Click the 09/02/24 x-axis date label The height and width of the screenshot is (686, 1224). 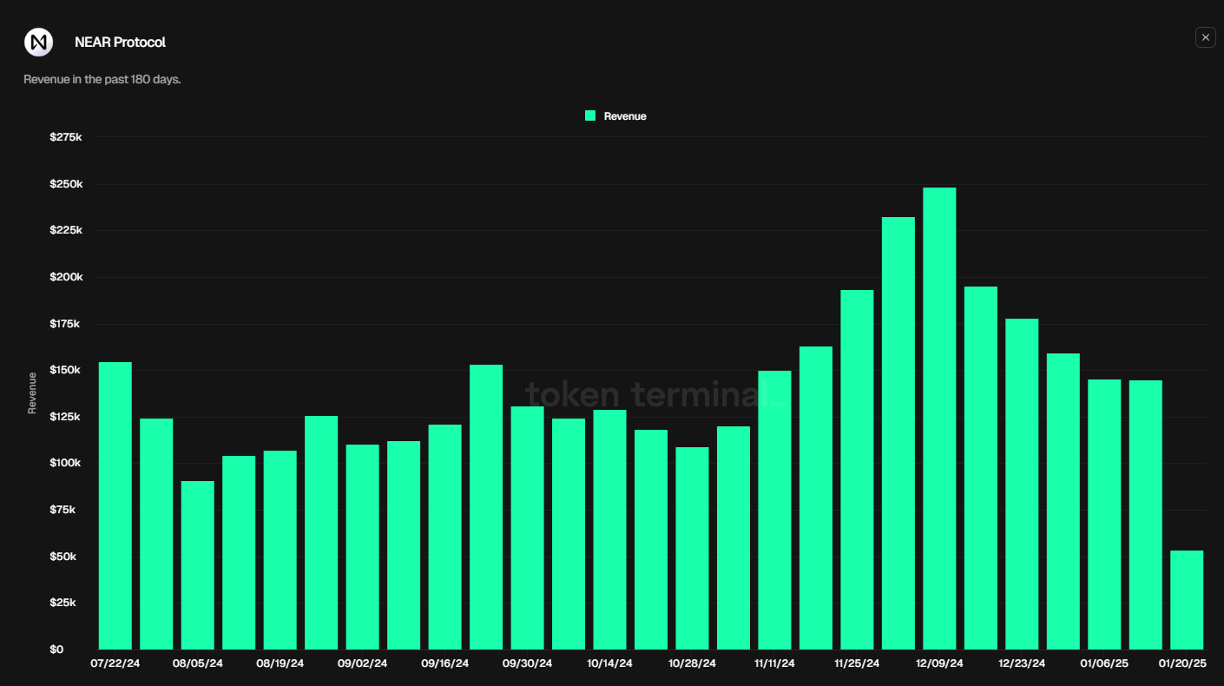click(363, 663)
